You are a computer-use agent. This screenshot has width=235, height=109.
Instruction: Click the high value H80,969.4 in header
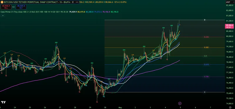90,2
